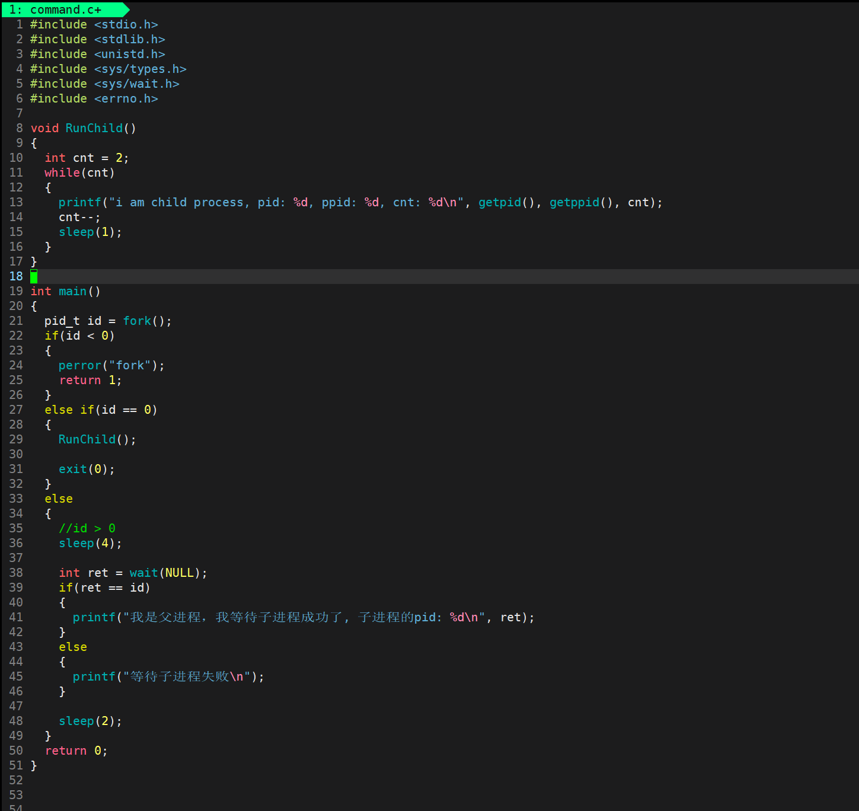The image size is (859, 811).
Task: Click the 'getppid()' call in the printf
Action: [x=582, y=202]
